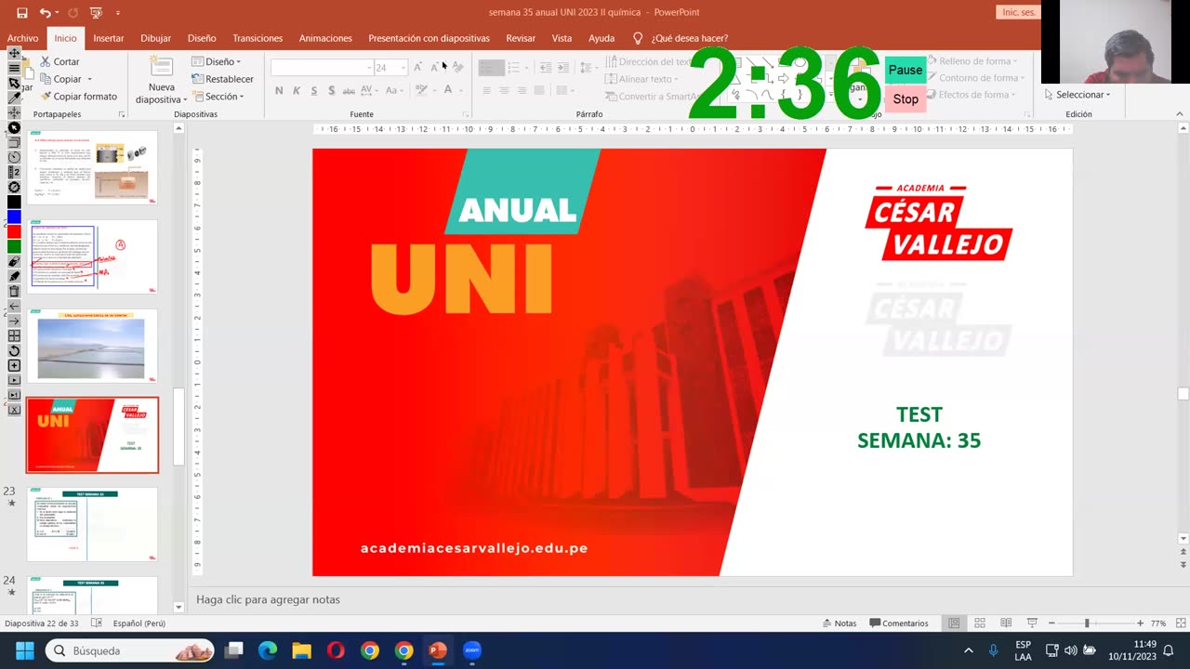1190x669 pixels.
Task: Switch to the Animaciones tab
Action: point(325,38)
